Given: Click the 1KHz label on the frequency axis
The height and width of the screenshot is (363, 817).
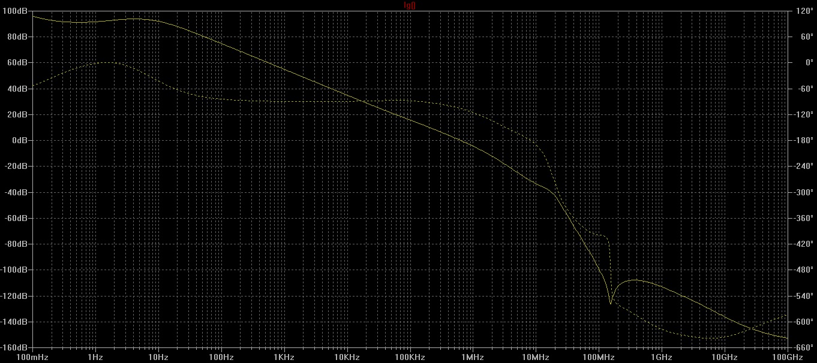Looking at the screenshot, I should [x=284, y=357].
